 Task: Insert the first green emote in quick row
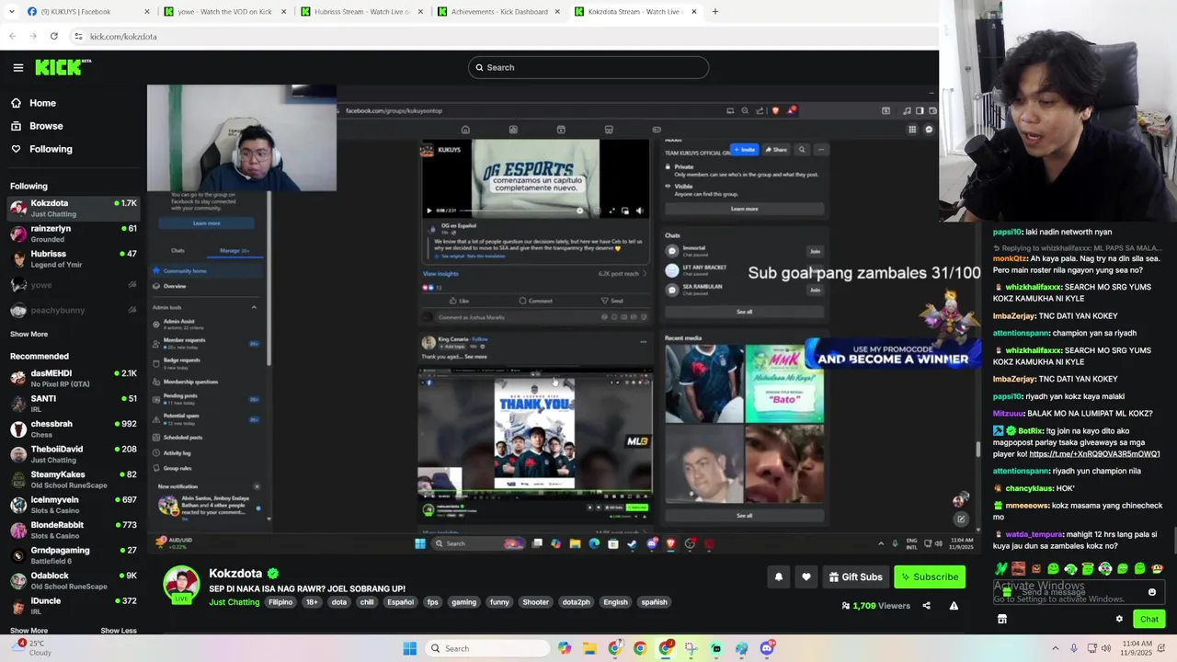pos(1001,569)
